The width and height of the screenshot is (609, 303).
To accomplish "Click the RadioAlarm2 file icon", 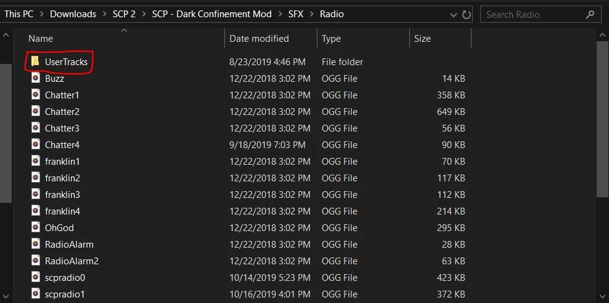I will point(36,261).
